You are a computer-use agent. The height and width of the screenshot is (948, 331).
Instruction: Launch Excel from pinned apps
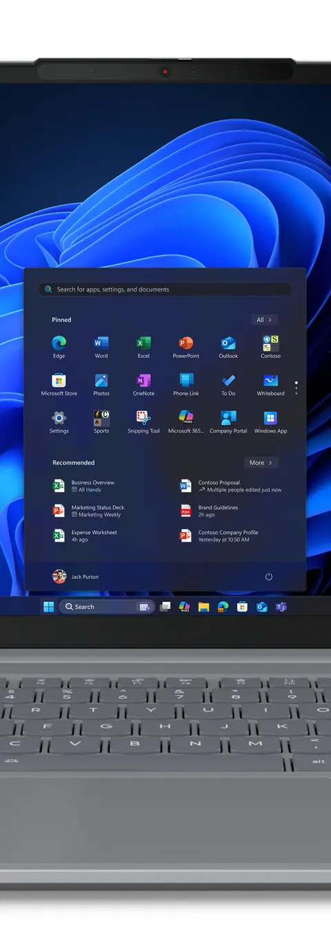click(143, 347)
